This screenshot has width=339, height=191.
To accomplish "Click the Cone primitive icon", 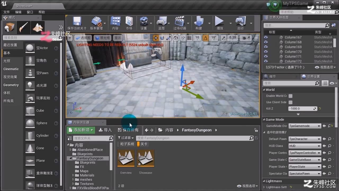I will [x=30, y=148].
